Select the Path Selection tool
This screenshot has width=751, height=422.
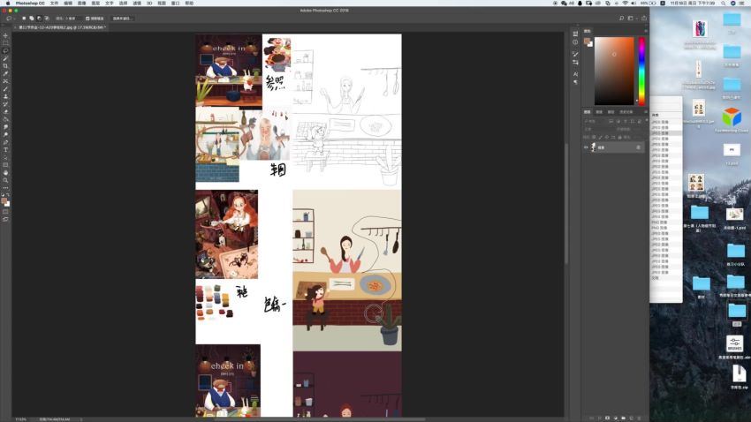[x=6, y=158]
